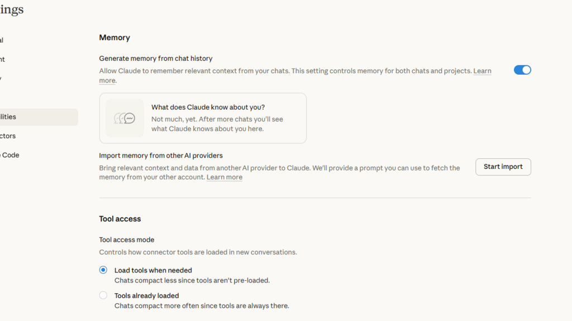The height and width of the screenshot is (321, 572).
Task: Click "Generate memory from chat history" label
Action: tap(156, 59)
